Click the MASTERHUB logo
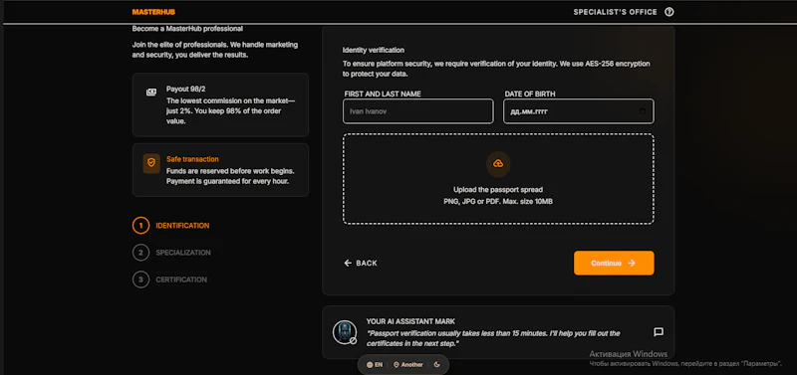 pyautogui.click(x=153, y=12)
